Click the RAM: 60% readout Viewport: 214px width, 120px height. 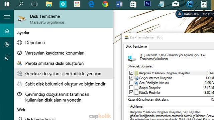[x=191, y=14]
